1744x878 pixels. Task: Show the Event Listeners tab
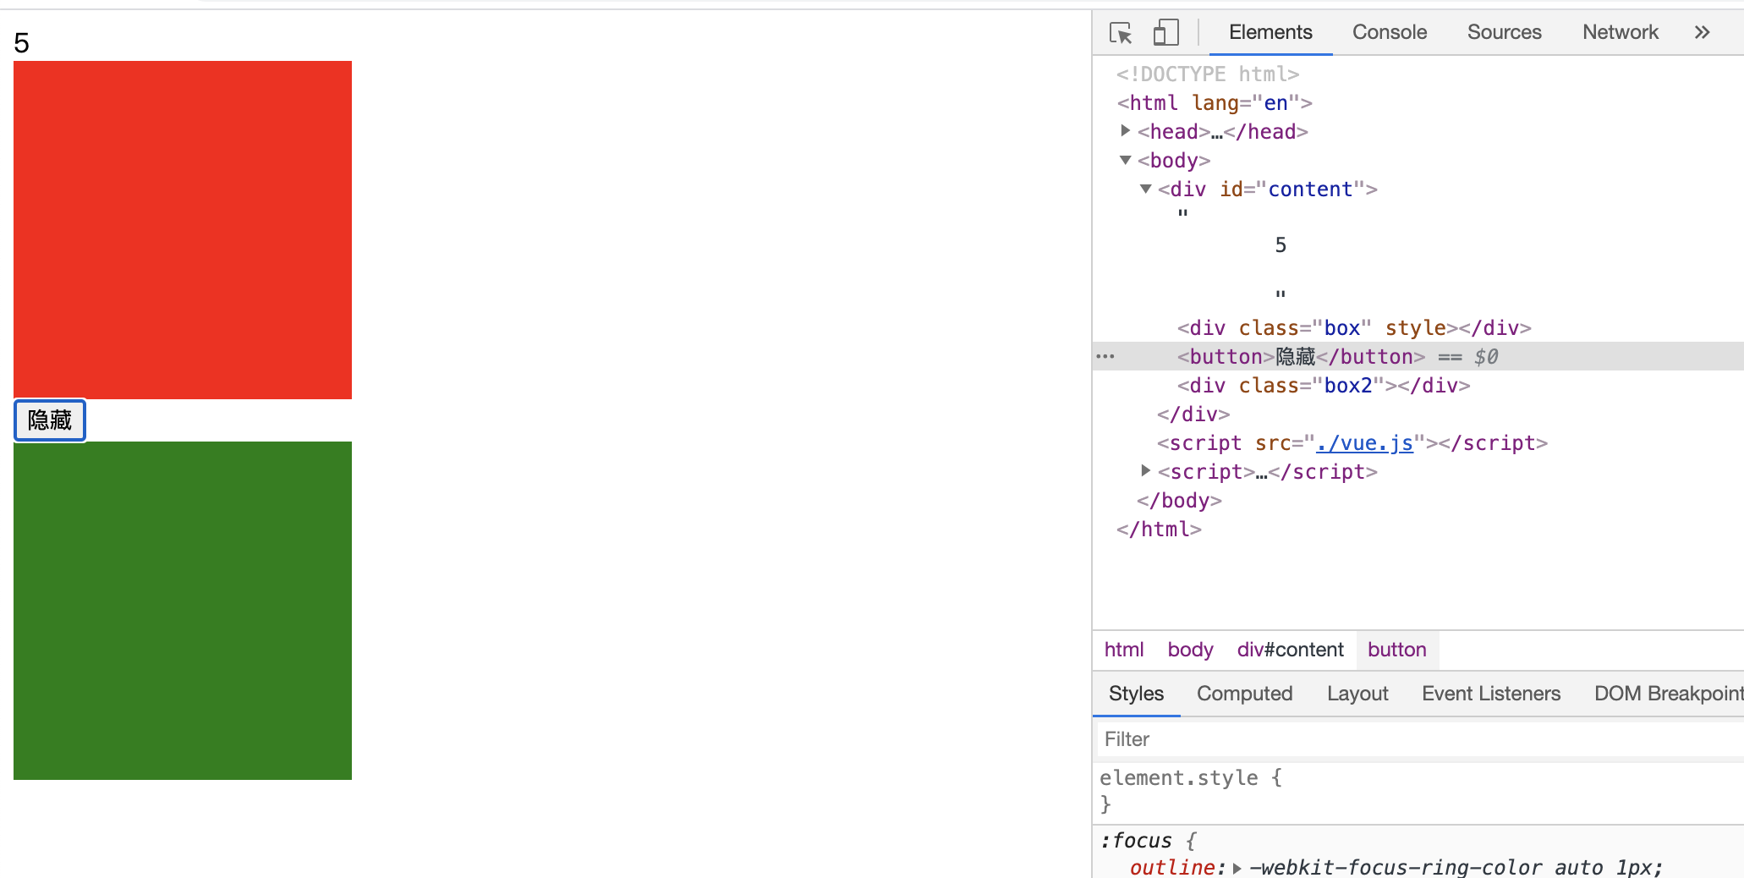click(1491, 694)
